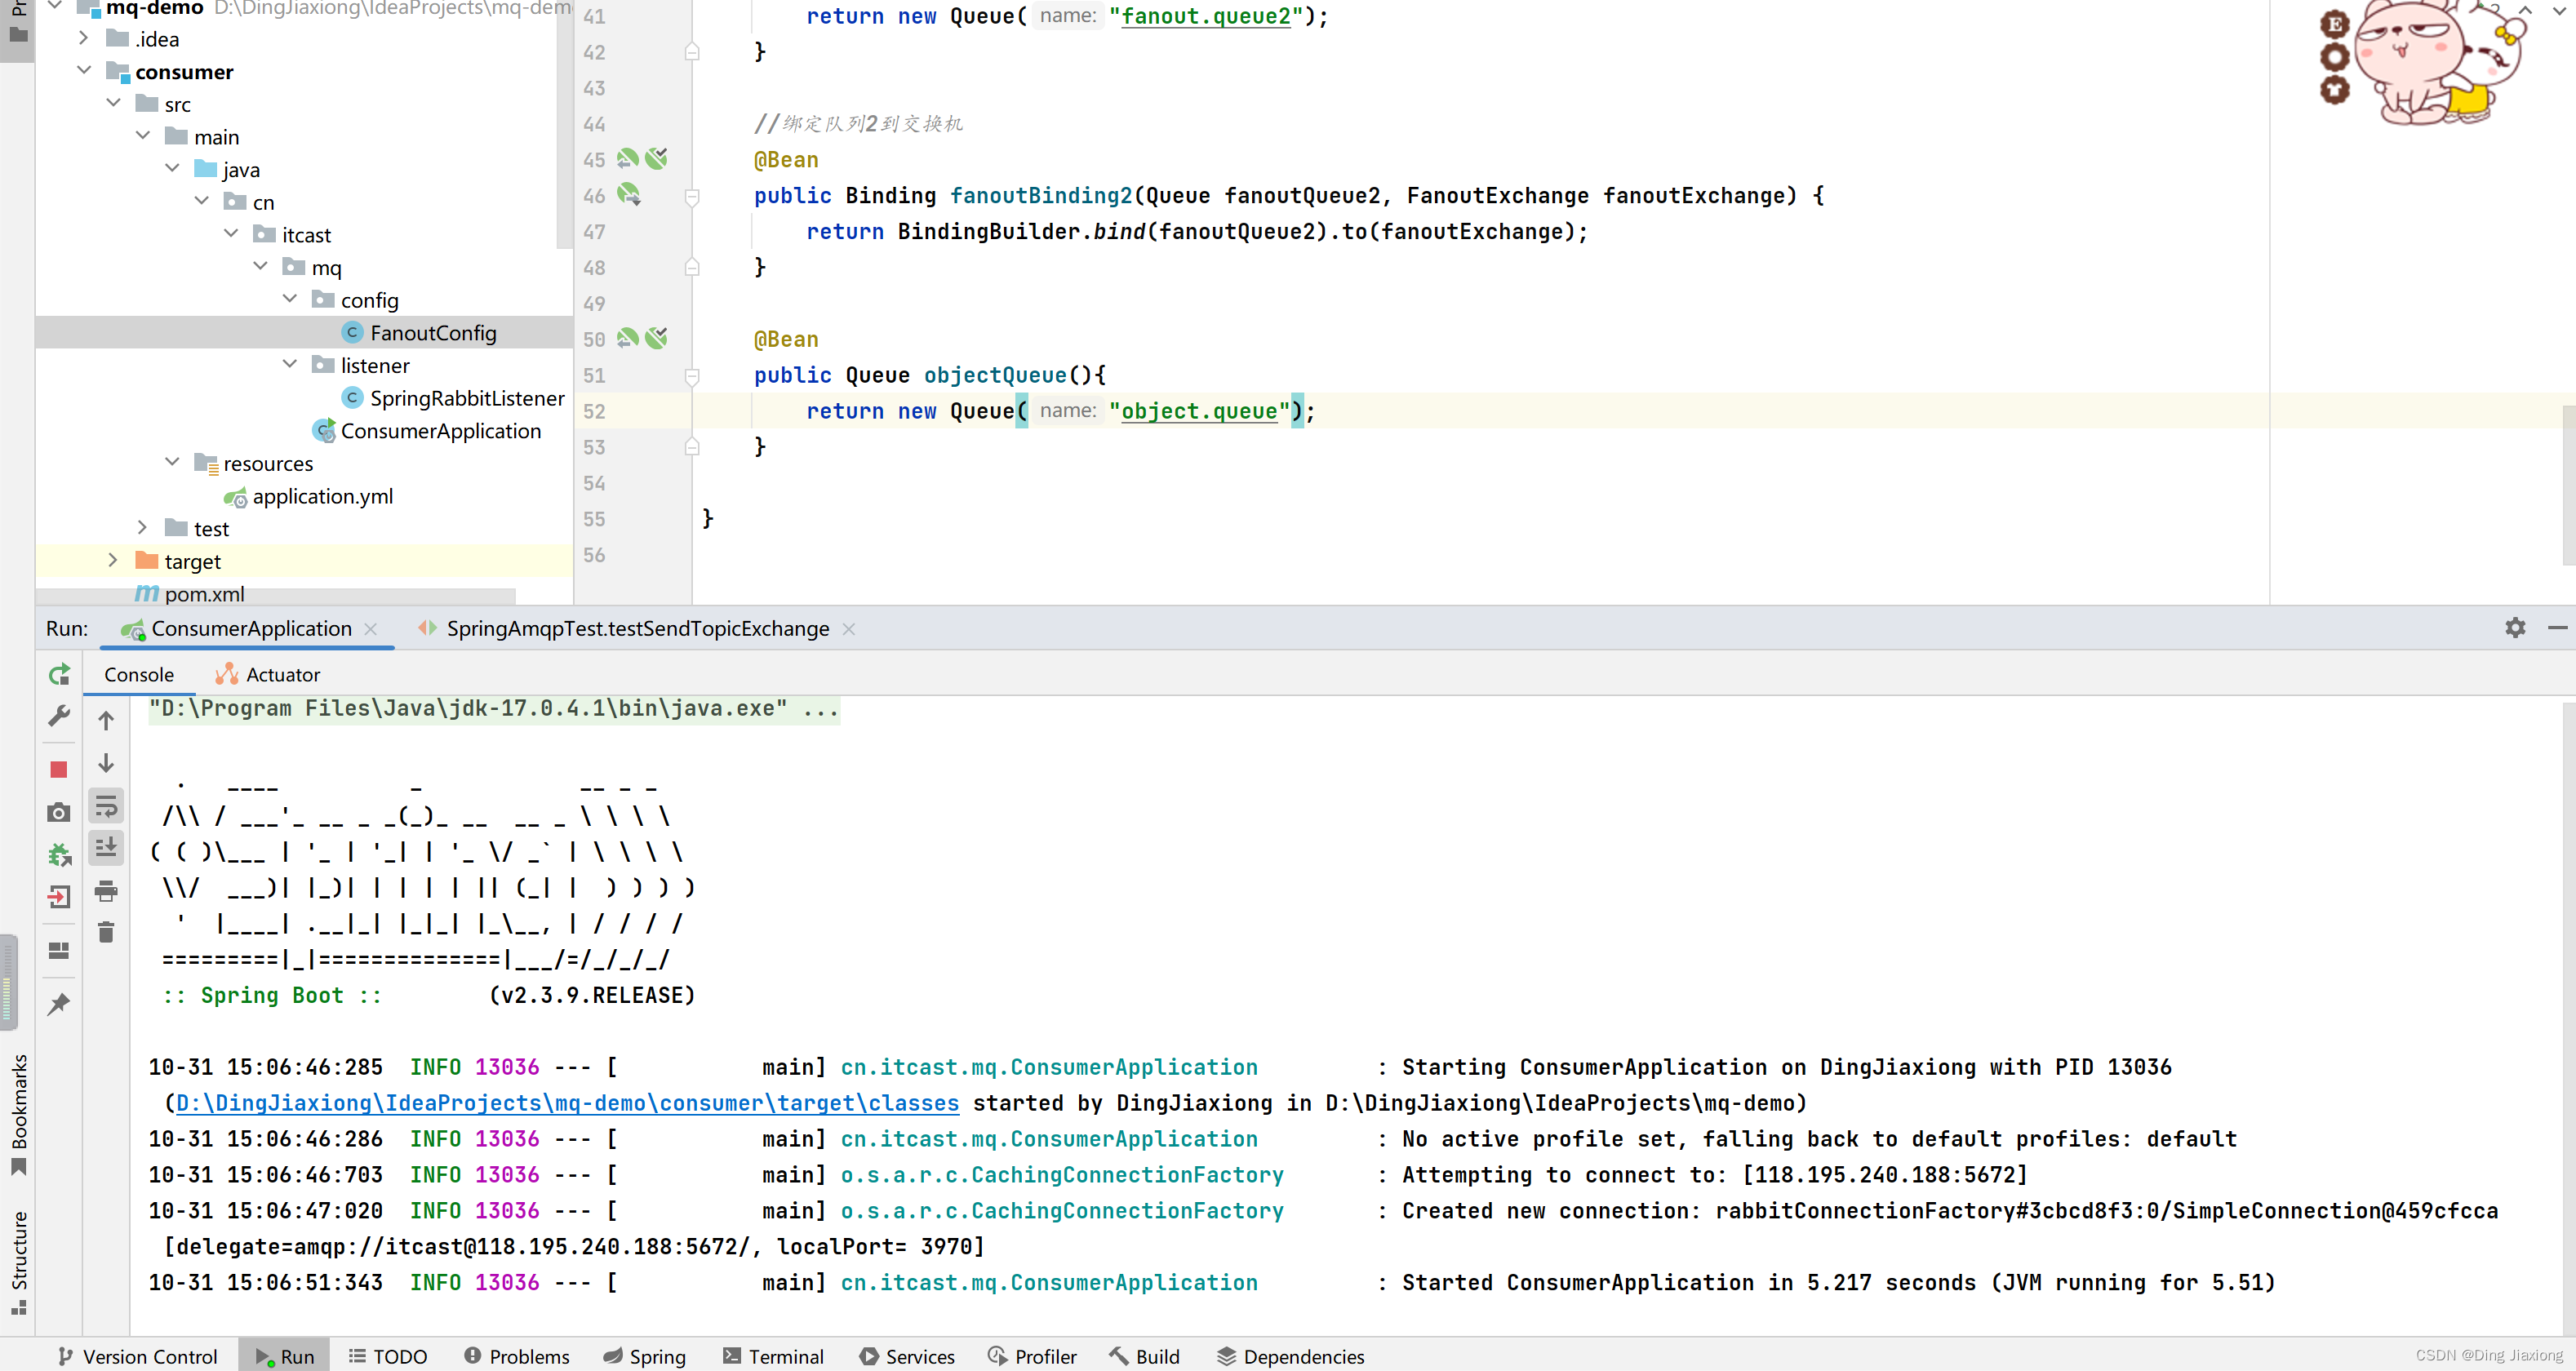Click the bean gutter icon on line 45
This screenshot has height=1371, width=2576.
pos(627,158)
